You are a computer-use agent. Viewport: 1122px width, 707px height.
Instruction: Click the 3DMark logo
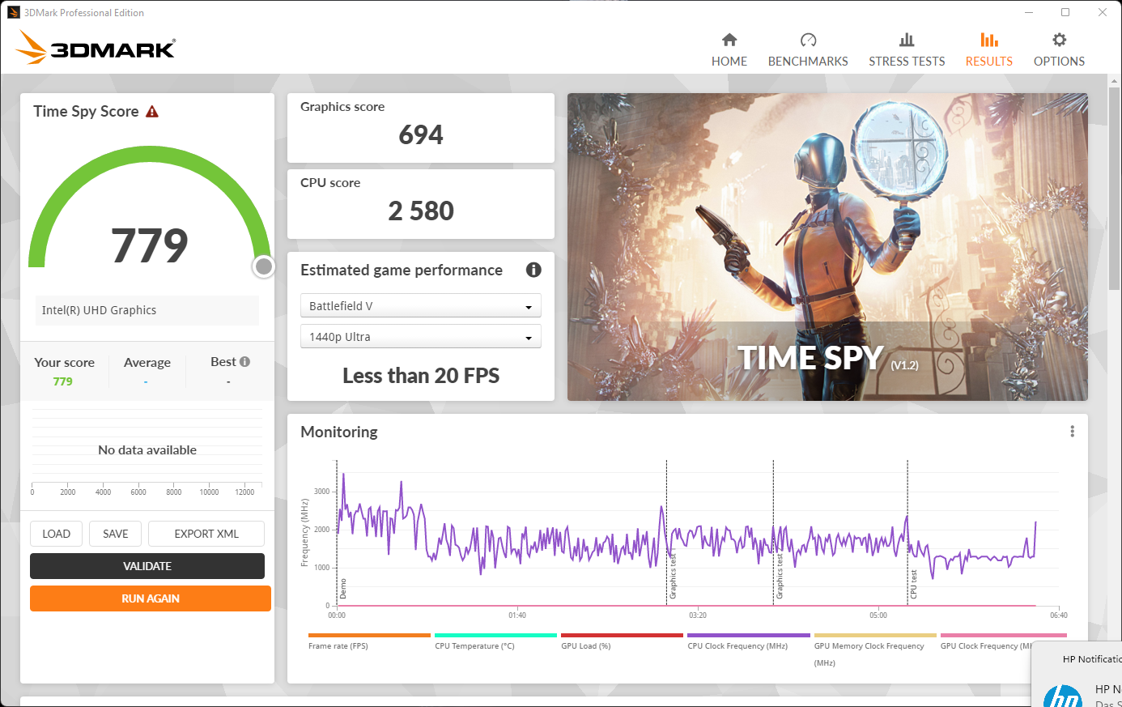[96, 48]
